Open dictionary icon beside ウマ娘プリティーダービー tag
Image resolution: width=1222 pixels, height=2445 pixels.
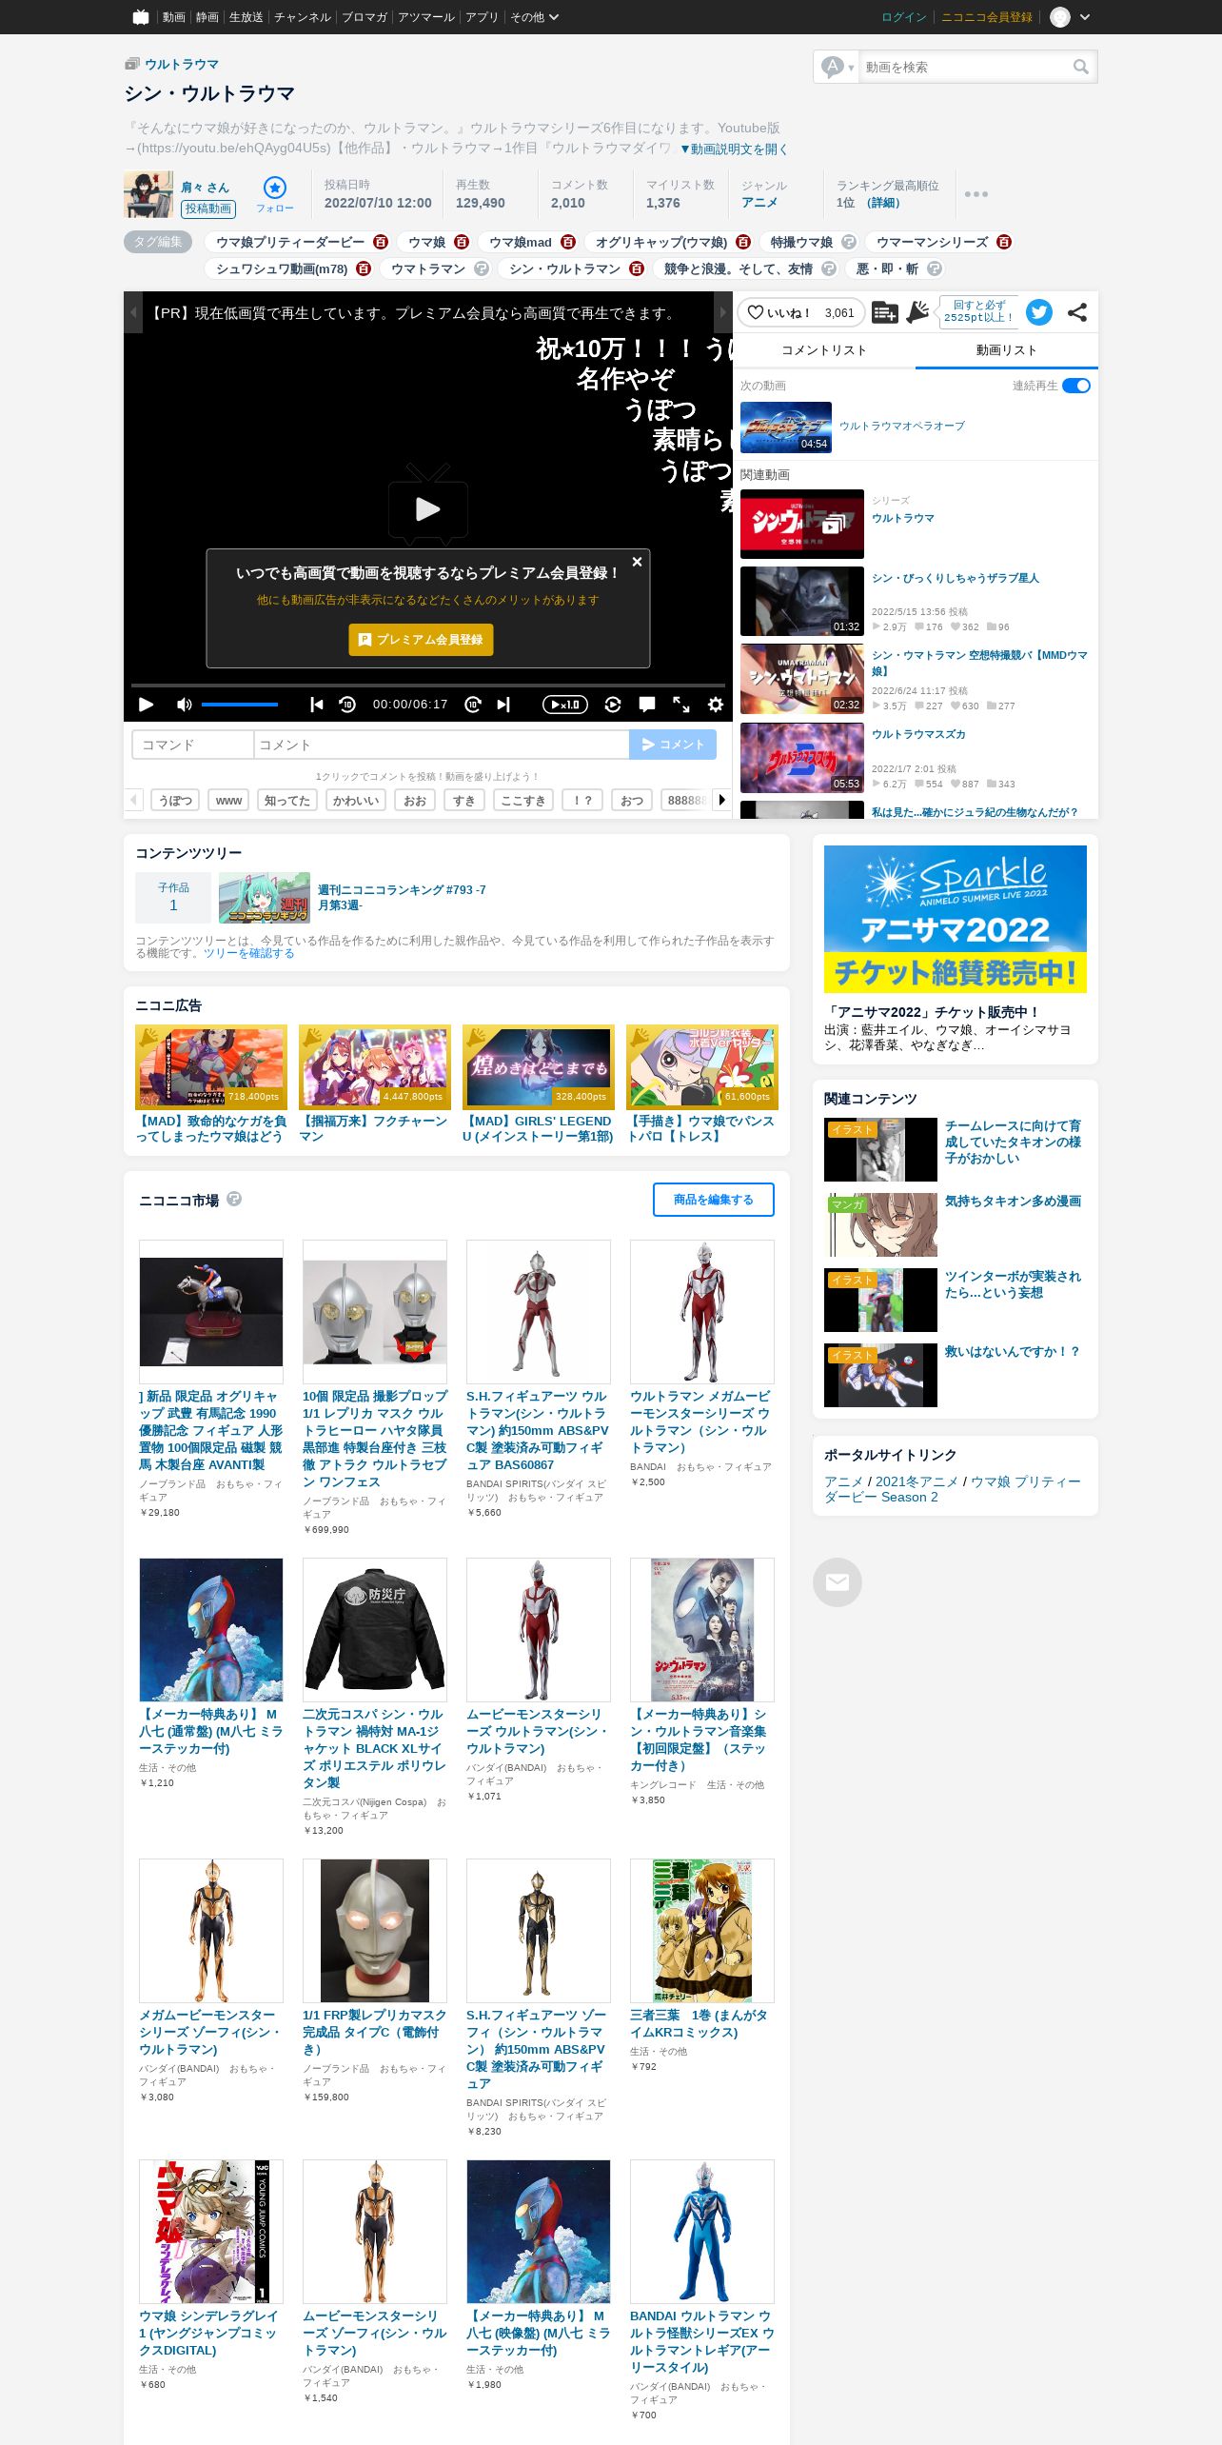coord(381,242)
